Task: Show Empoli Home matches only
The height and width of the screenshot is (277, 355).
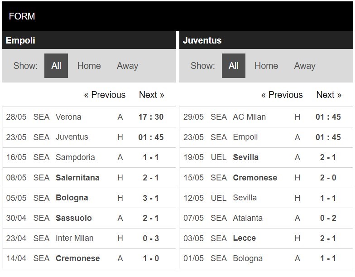Action: pos(89,66)
